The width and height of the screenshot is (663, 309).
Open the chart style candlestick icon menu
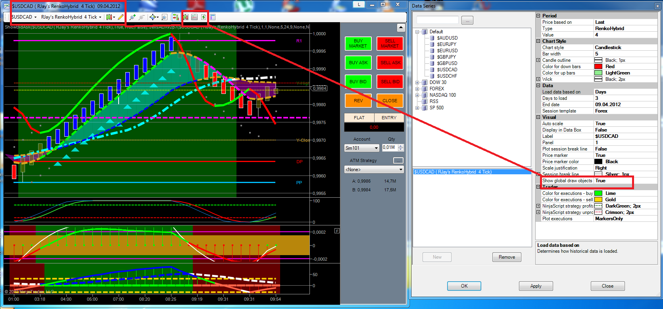point(110,17)
